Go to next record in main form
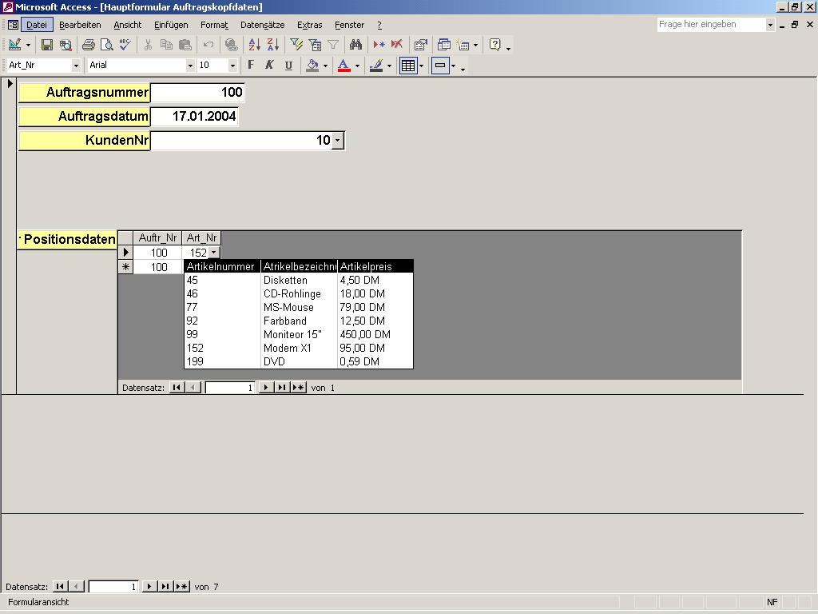This screenshot has width=818, height=614. click(149, 587)
